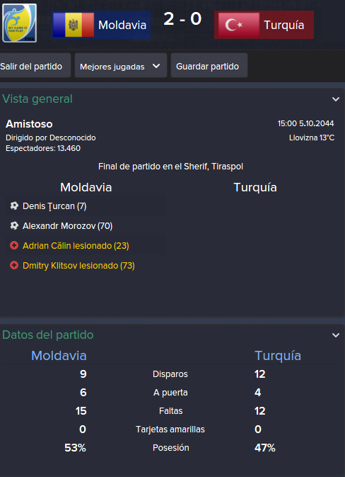Click the Guardar partido button
Screen dimensions: 345x477
click(209, 65)
